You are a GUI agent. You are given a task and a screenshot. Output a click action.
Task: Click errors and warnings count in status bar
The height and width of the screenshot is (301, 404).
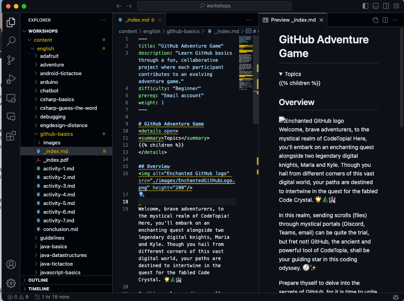(x=18, y=297)
